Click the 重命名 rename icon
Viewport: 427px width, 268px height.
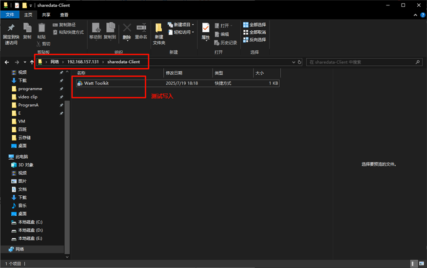point(141,29)
